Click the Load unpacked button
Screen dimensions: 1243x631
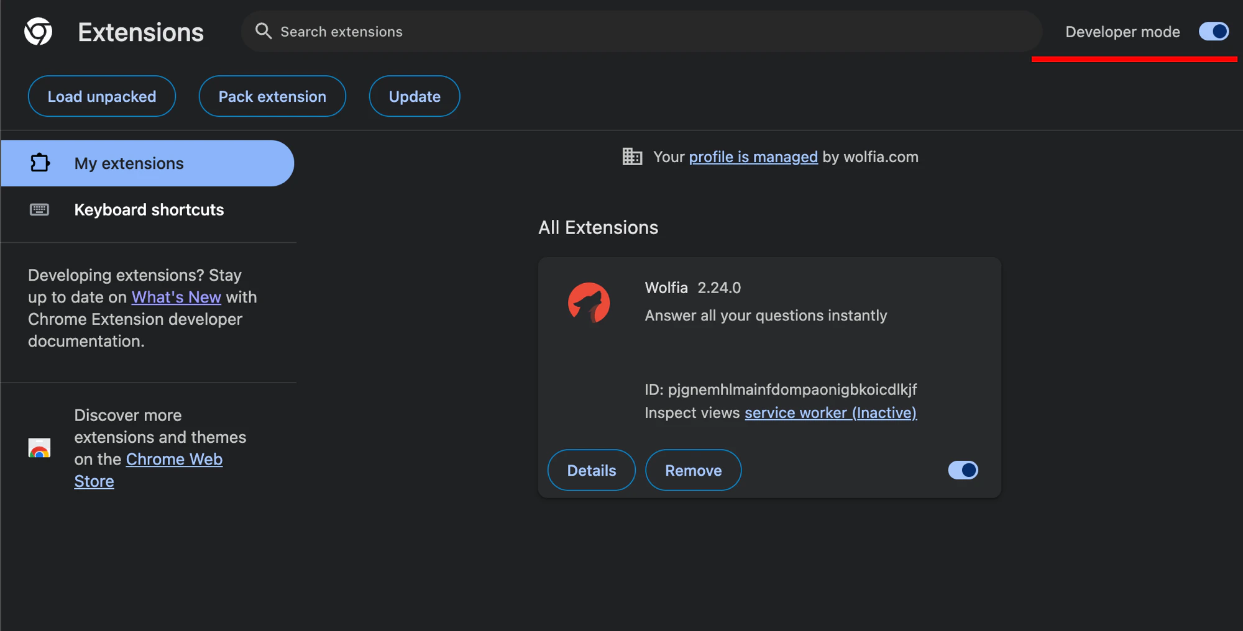click(102, 96)
